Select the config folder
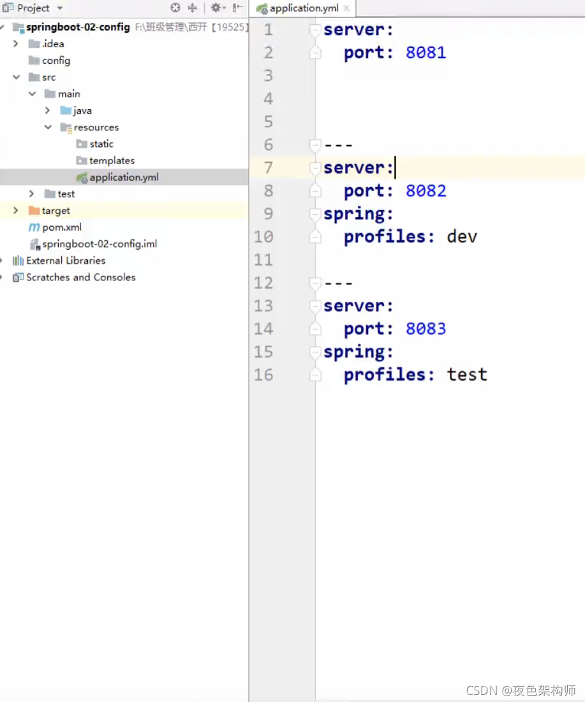This screenshot has height=702, width=585. 56,61
